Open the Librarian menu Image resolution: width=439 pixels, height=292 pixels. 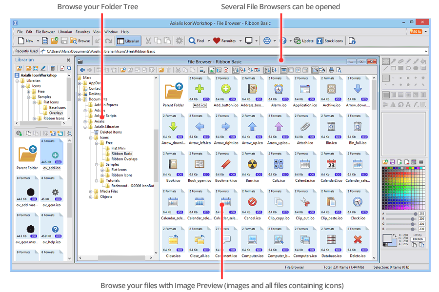point(65,32)
